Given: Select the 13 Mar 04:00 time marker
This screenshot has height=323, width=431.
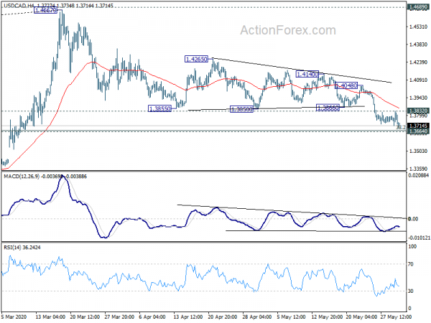Looking at the screenshot, I should [x=50, y=317].
